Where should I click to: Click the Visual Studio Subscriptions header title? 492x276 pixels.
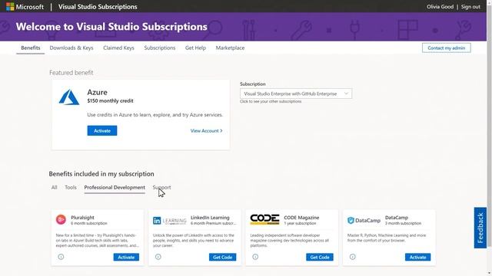coord(98,7)
